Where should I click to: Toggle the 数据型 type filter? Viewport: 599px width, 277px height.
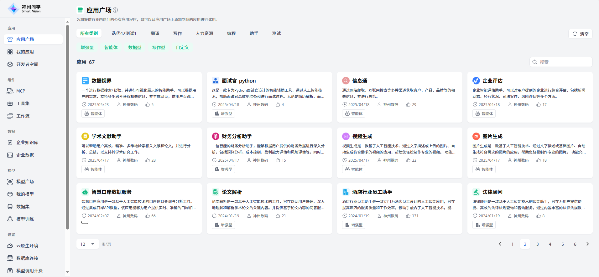(x=135, y=48)
